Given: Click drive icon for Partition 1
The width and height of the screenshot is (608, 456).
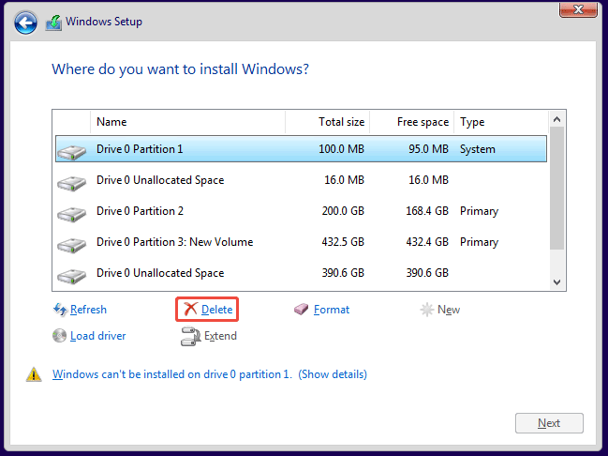Looking at the screenshot, I should [x=71, y=152].
